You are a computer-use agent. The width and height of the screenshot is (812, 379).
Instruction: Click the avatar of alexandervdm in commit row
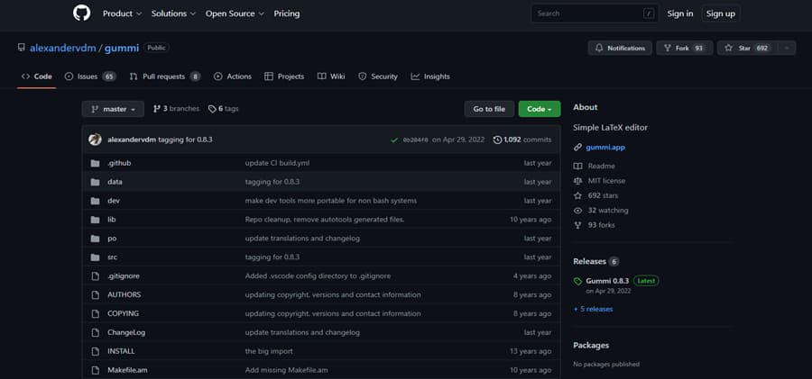click(95, 140)
